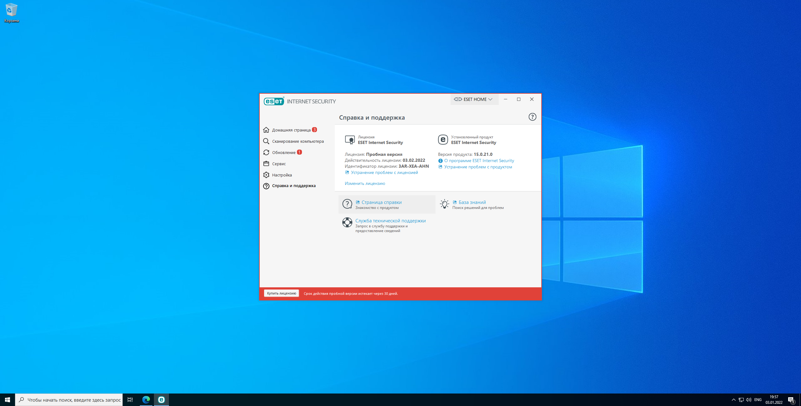Image resolution: width=801 pixels, height=406 pixels.
Task: Maximize the ESET window
Action: click(518, 99)
